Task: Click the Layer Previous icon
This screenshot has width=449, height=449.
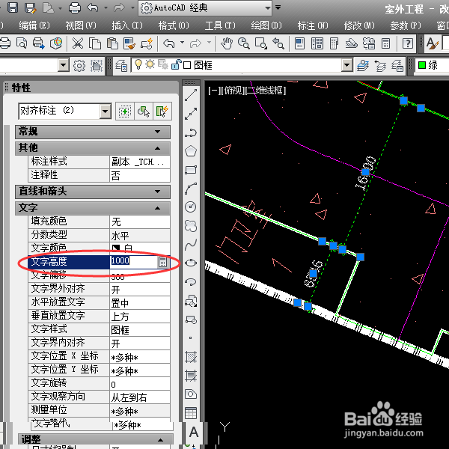Action: 380,66
